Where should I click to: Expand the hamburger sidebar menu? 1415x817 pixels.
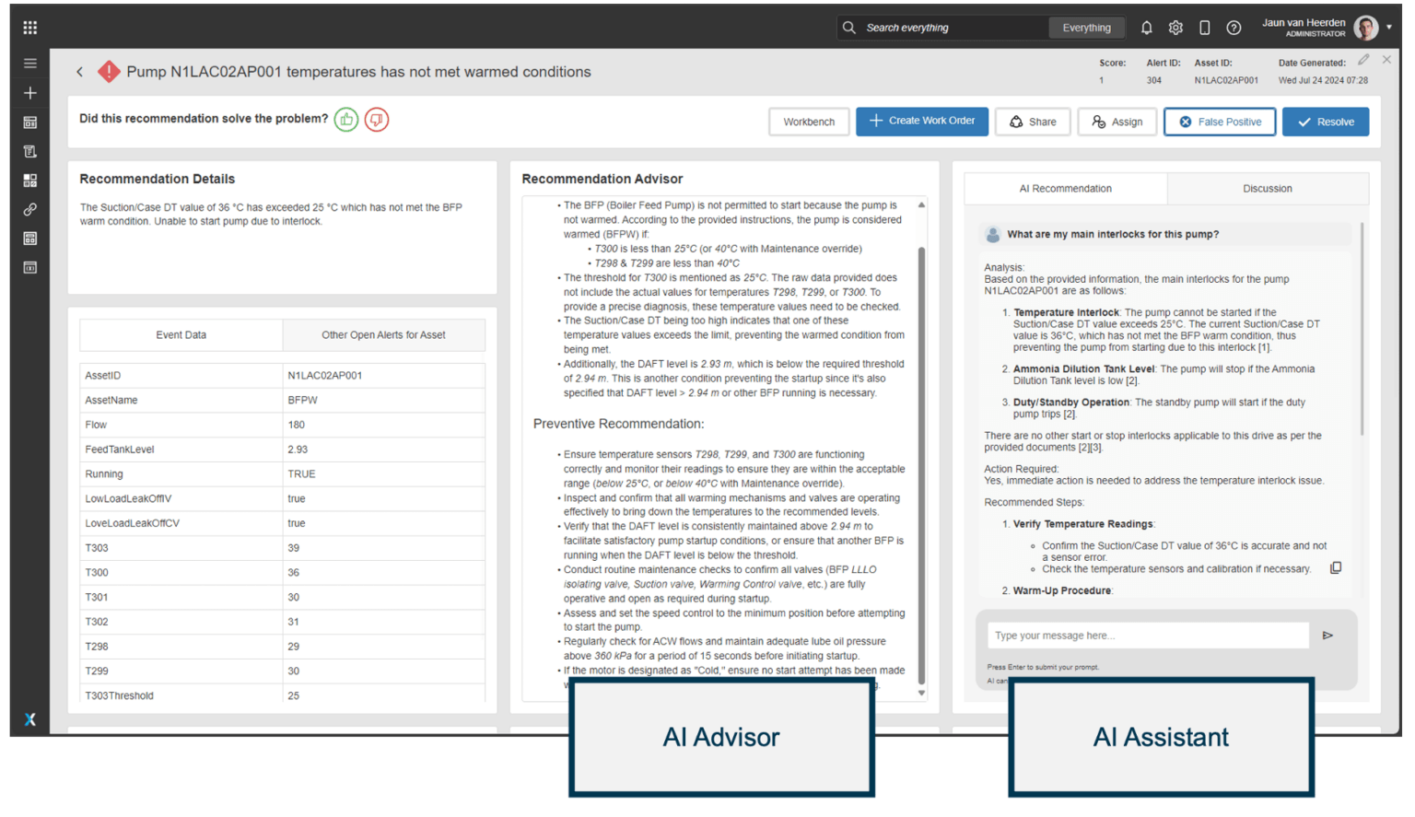[30, 64]
